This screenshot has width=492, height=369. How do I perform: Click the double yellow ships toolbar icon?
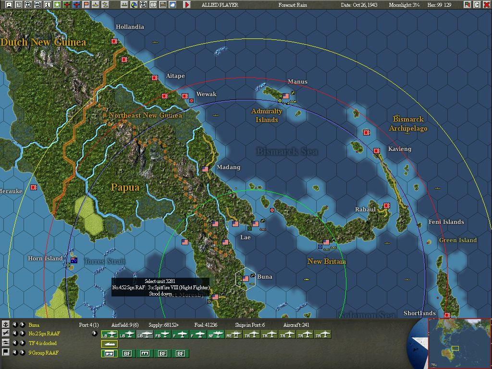[105, 5]
